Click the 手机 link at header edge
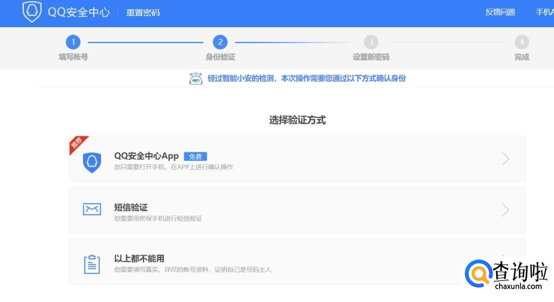Viewport: 554px width, 302px height. pyautogui.click(x=545, y=12)
